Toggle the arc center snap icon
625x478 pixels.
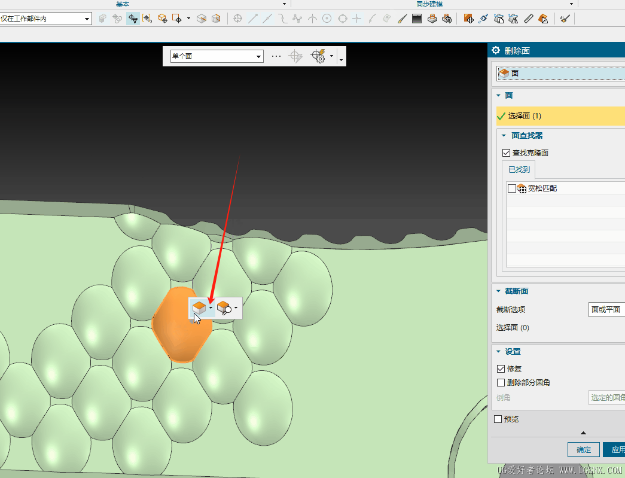pos(327,19)
